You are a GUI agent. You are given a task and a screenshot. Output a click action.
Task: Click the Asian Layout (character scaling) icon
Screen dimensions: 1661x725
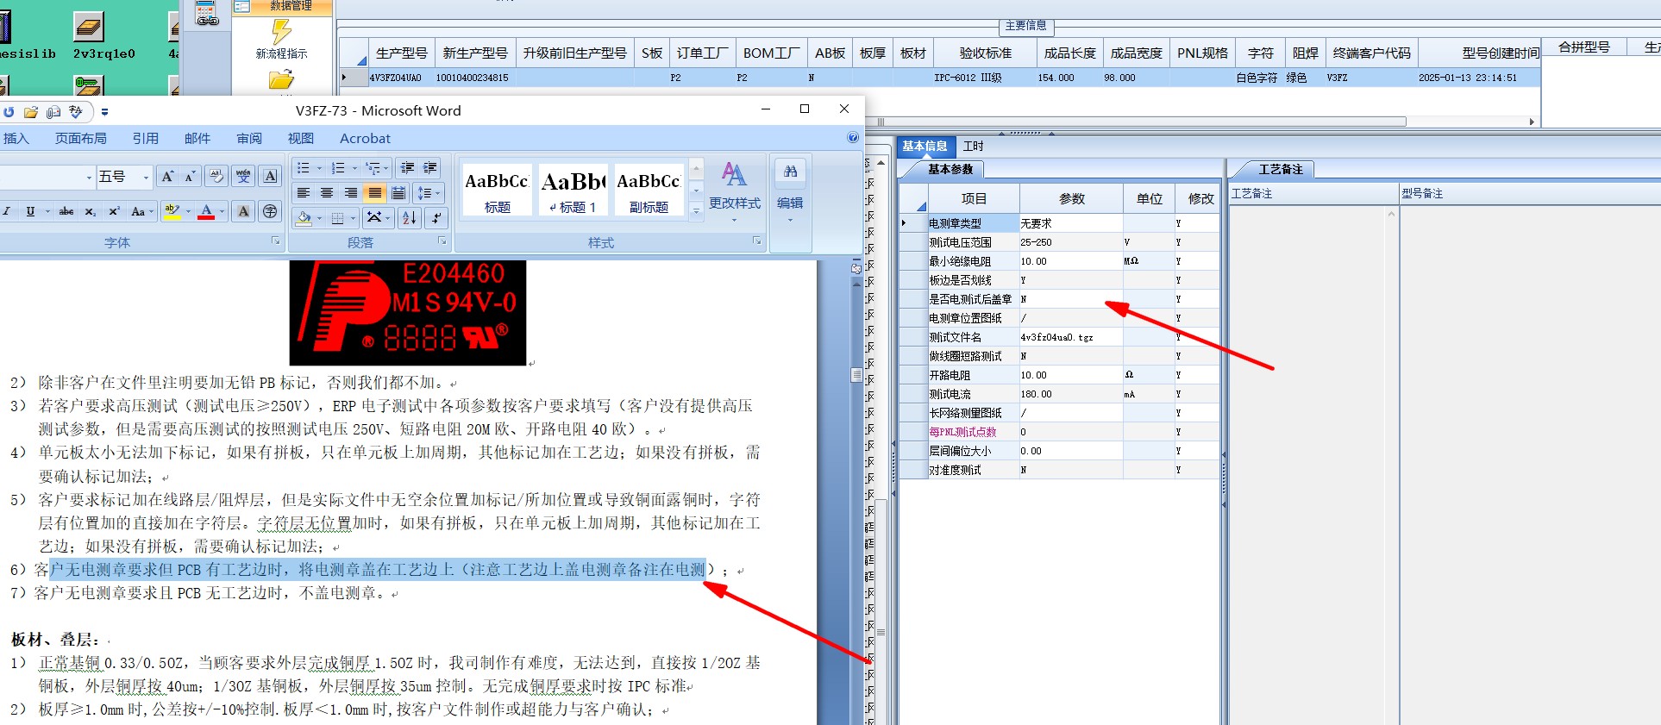373,218
